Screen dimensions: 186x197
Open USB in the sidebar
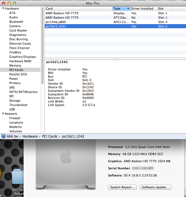tap(12, 109)
